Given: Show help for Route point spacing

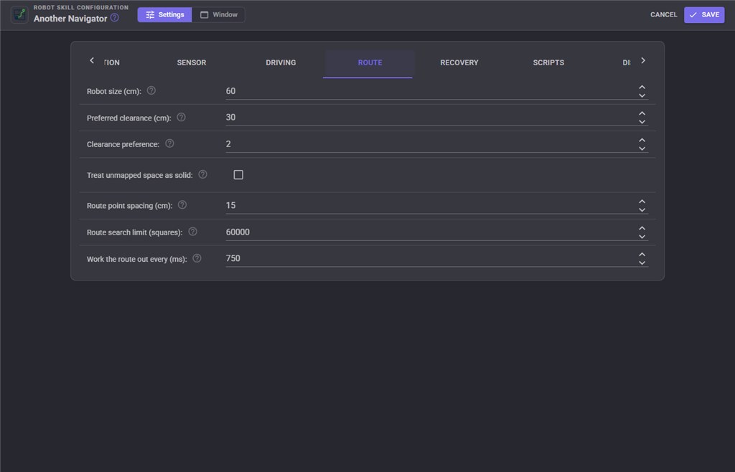Looking at the screenshot, I should pos(182,205).
